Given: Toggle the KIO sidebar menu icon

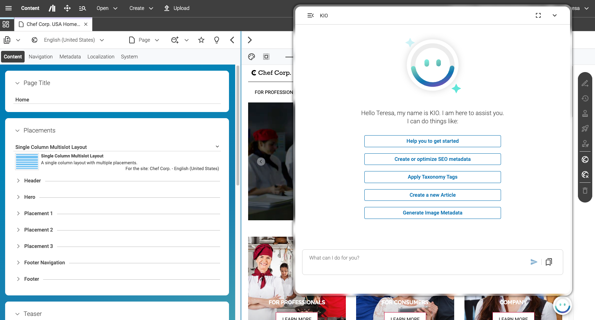Looking at the screenshot, I should click(x=311, y=15).
